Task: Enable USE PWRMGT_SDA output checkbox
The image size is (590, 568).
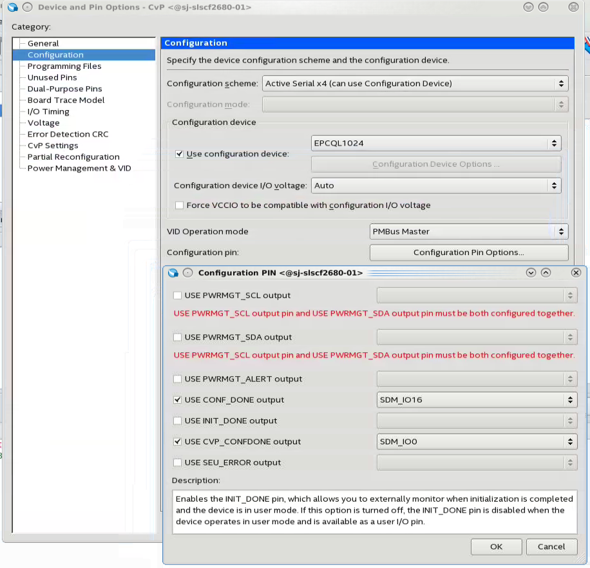Action: [177, 337]
